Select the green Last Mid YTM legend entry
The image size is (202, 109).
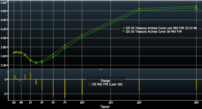tap(160, 28)
